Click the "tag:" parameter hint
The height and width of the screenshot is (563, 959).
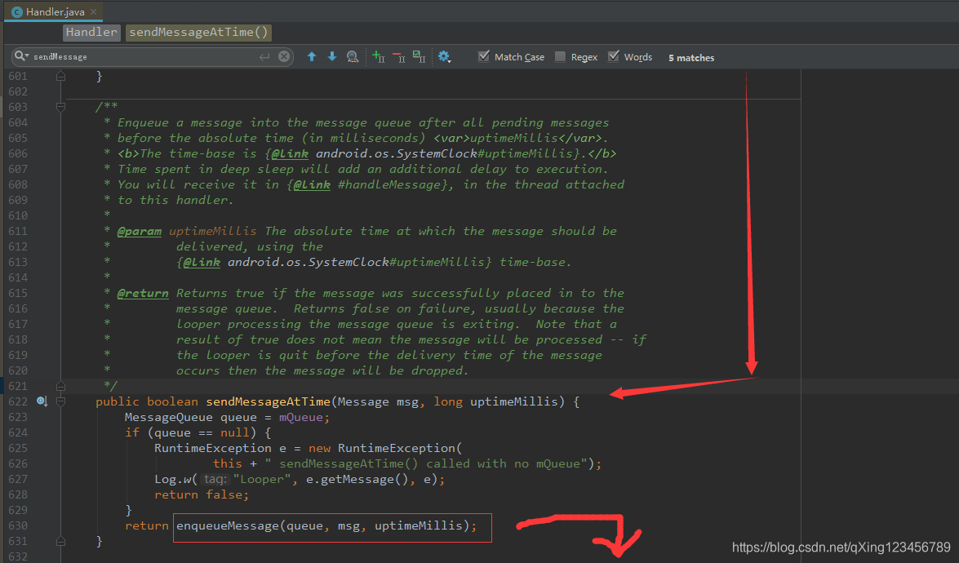coord(215,479)
